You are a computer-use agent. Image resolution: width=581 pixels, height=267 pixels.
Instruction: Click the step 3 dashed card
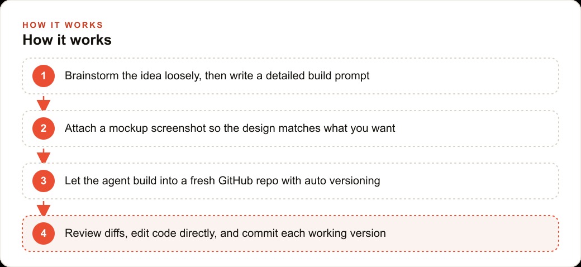point(290,181)
